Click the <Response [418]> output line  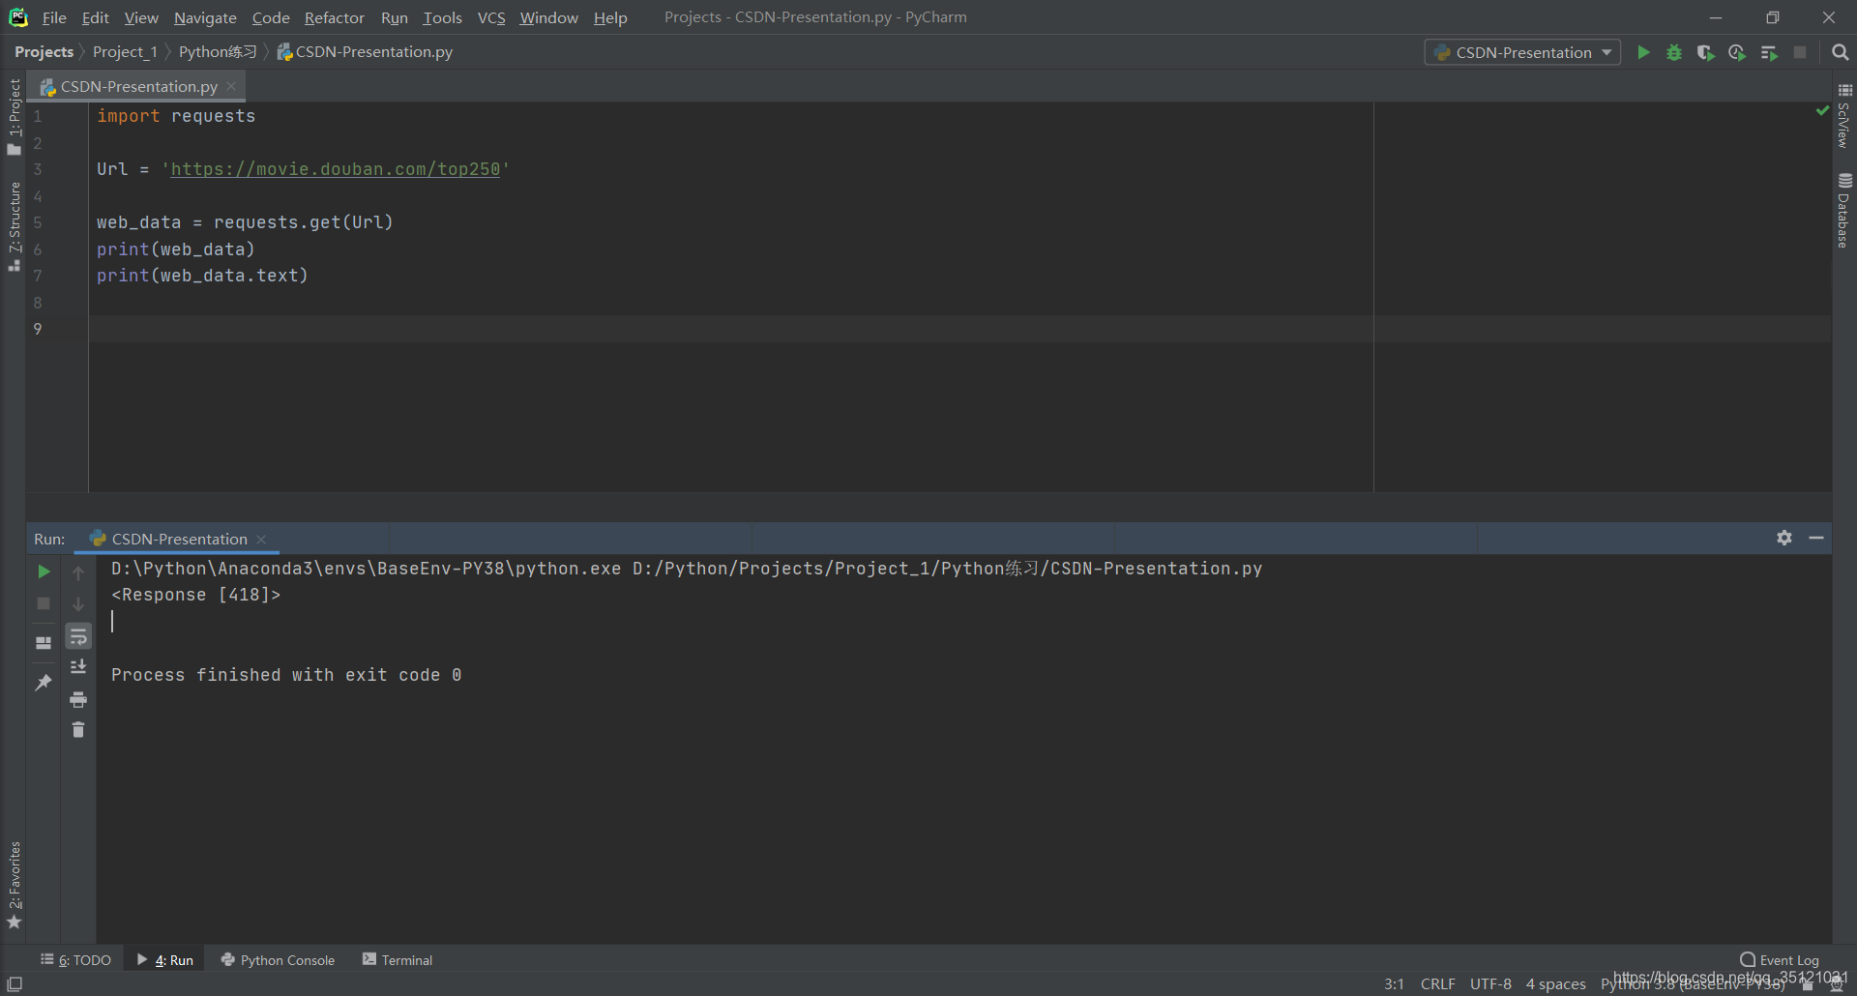pos(196,595)
